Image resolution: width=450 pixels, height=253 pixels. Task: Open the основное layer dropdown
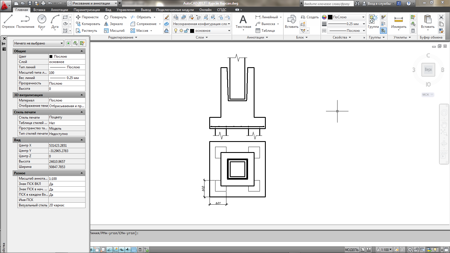(x=202, y=31)
